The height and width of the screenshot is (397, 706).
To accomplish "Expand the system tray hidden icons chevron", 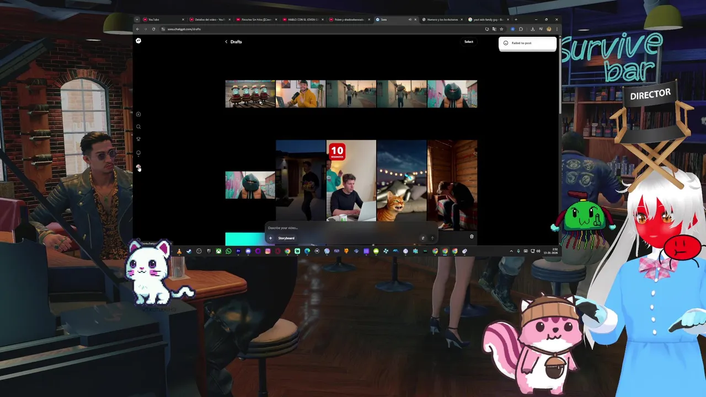I will click(511, 251).
